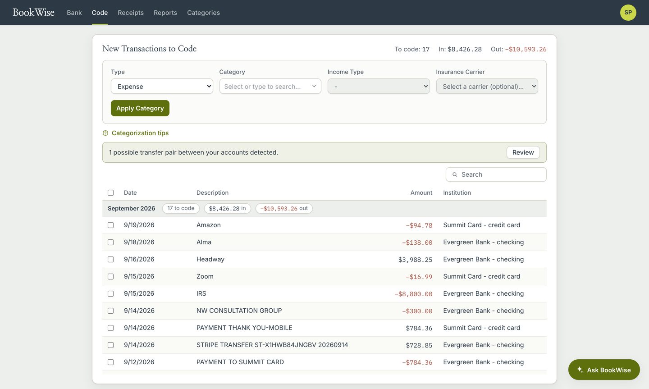This screenshot has height=389, width=649.
Task: Open the Type dropdown showing Expense
Action: pyautogui.click(x=162, y=86)
